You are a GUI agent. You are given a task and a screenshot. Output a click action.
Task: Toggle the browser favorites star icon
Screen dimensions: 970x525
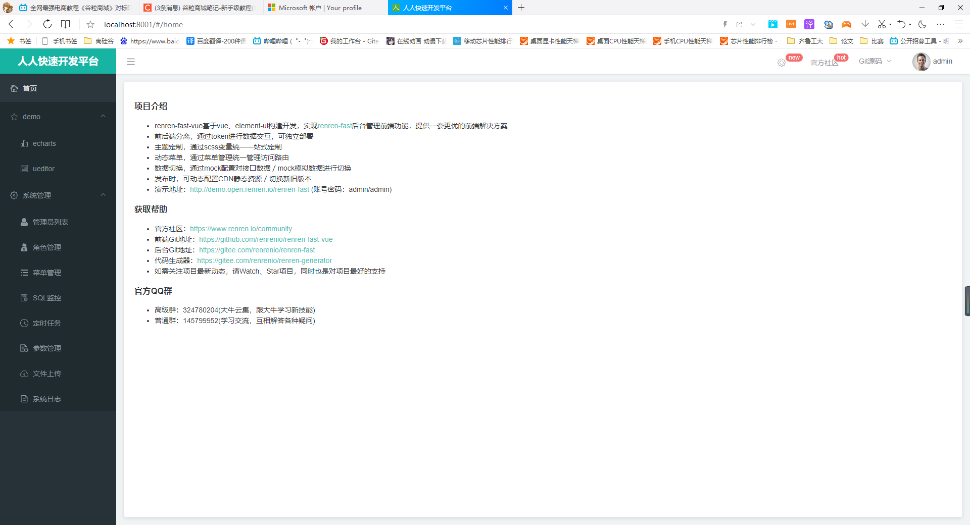pos(89,24)
